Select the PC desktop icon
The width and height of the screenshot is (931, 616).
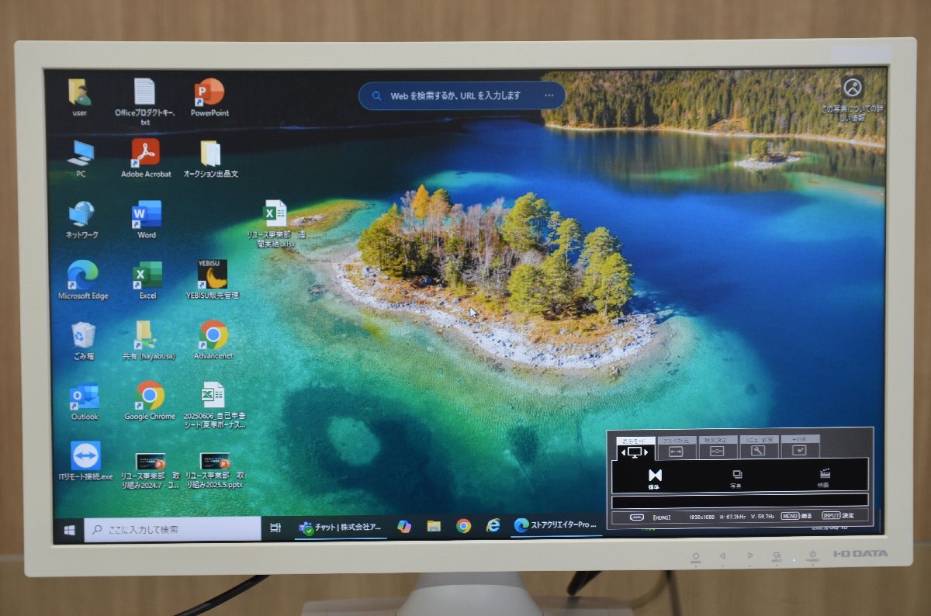tap(81, 159)
